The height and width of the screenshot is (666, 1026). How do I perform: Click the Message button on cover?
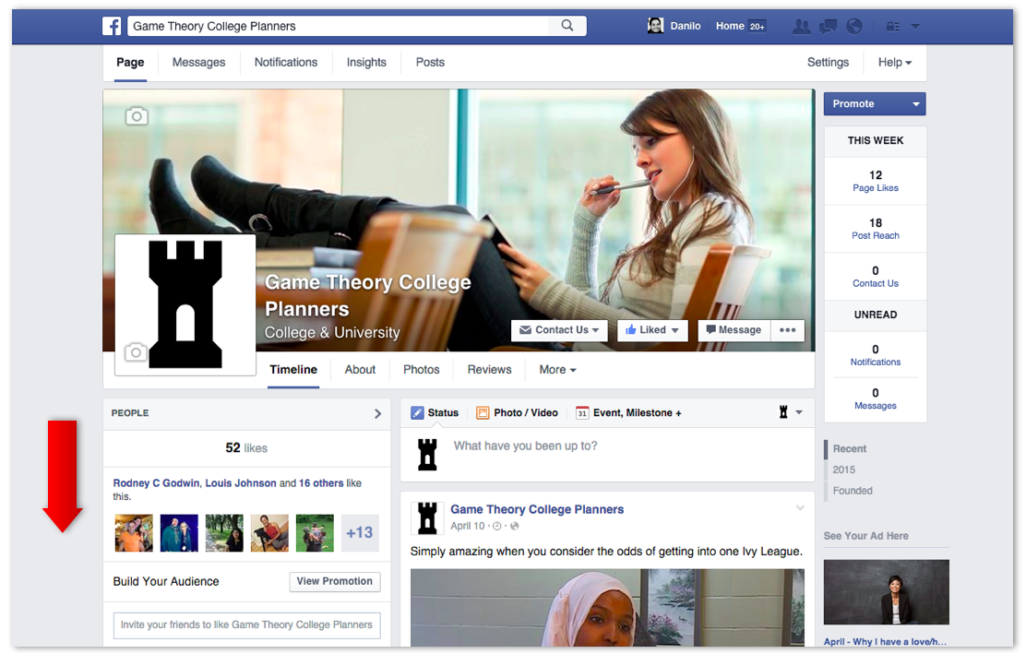tap(734, 329)
